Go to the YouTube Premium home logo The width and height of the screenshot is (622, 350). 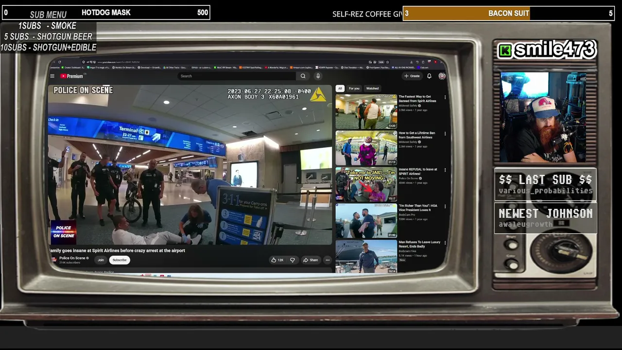71,76
